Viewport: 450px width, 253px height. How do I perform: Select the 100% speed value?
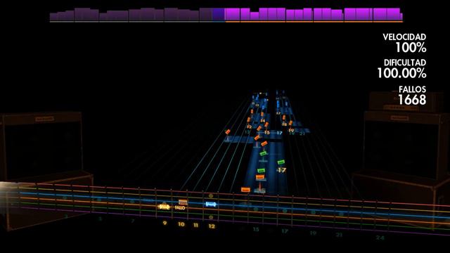411,48
